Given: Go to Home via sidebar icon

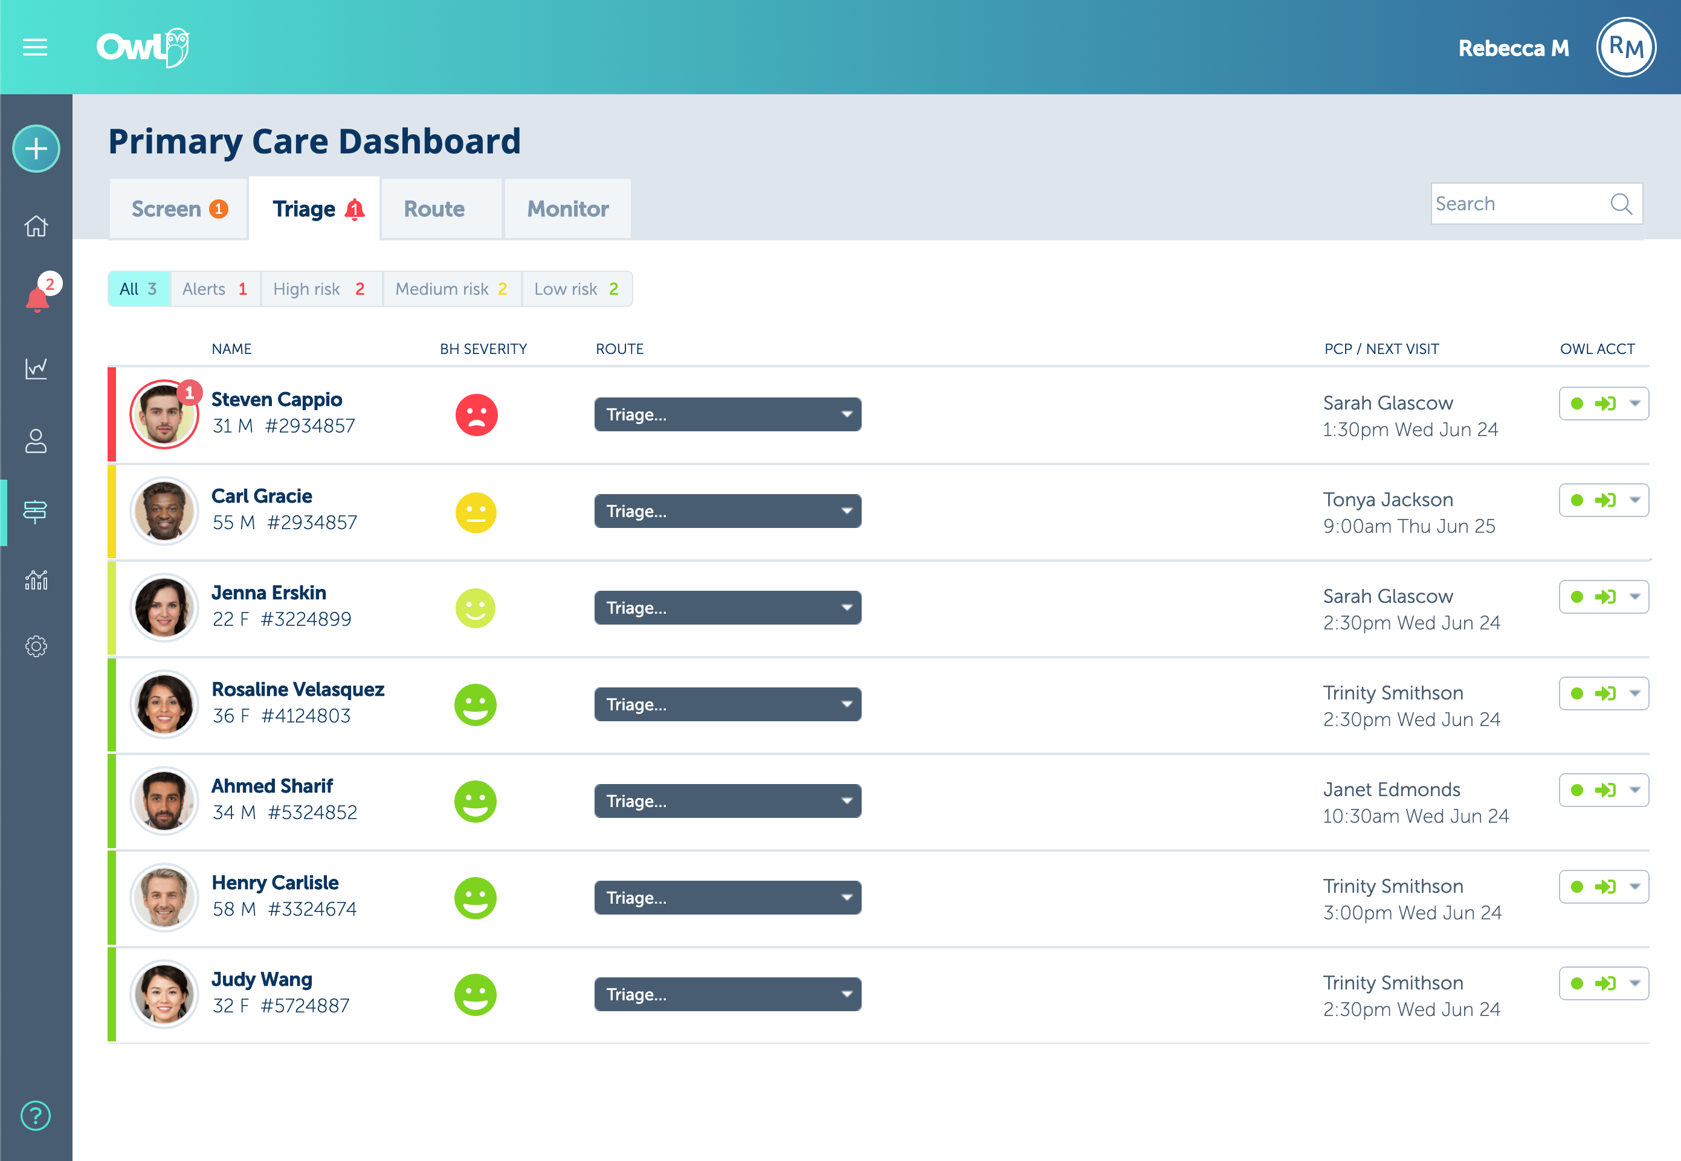Looking at the screenshot, I should click(x=36, y=227).
